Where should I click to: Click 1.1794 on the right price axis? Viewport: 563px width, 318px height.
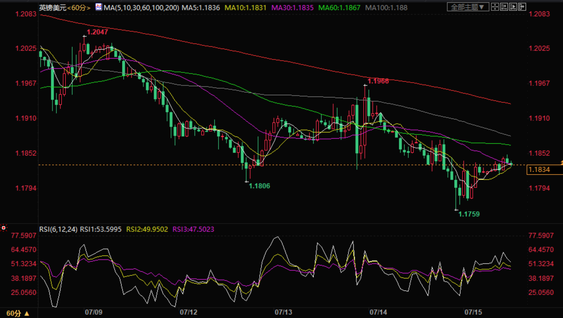pos(539,188)
